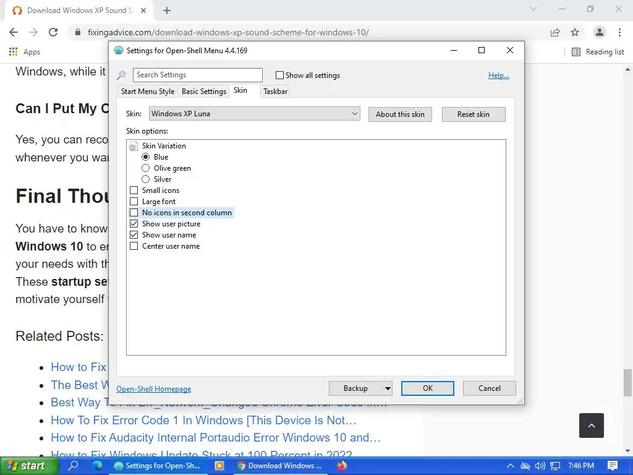Click Chrome forward arrow

[x=33, y=32]
